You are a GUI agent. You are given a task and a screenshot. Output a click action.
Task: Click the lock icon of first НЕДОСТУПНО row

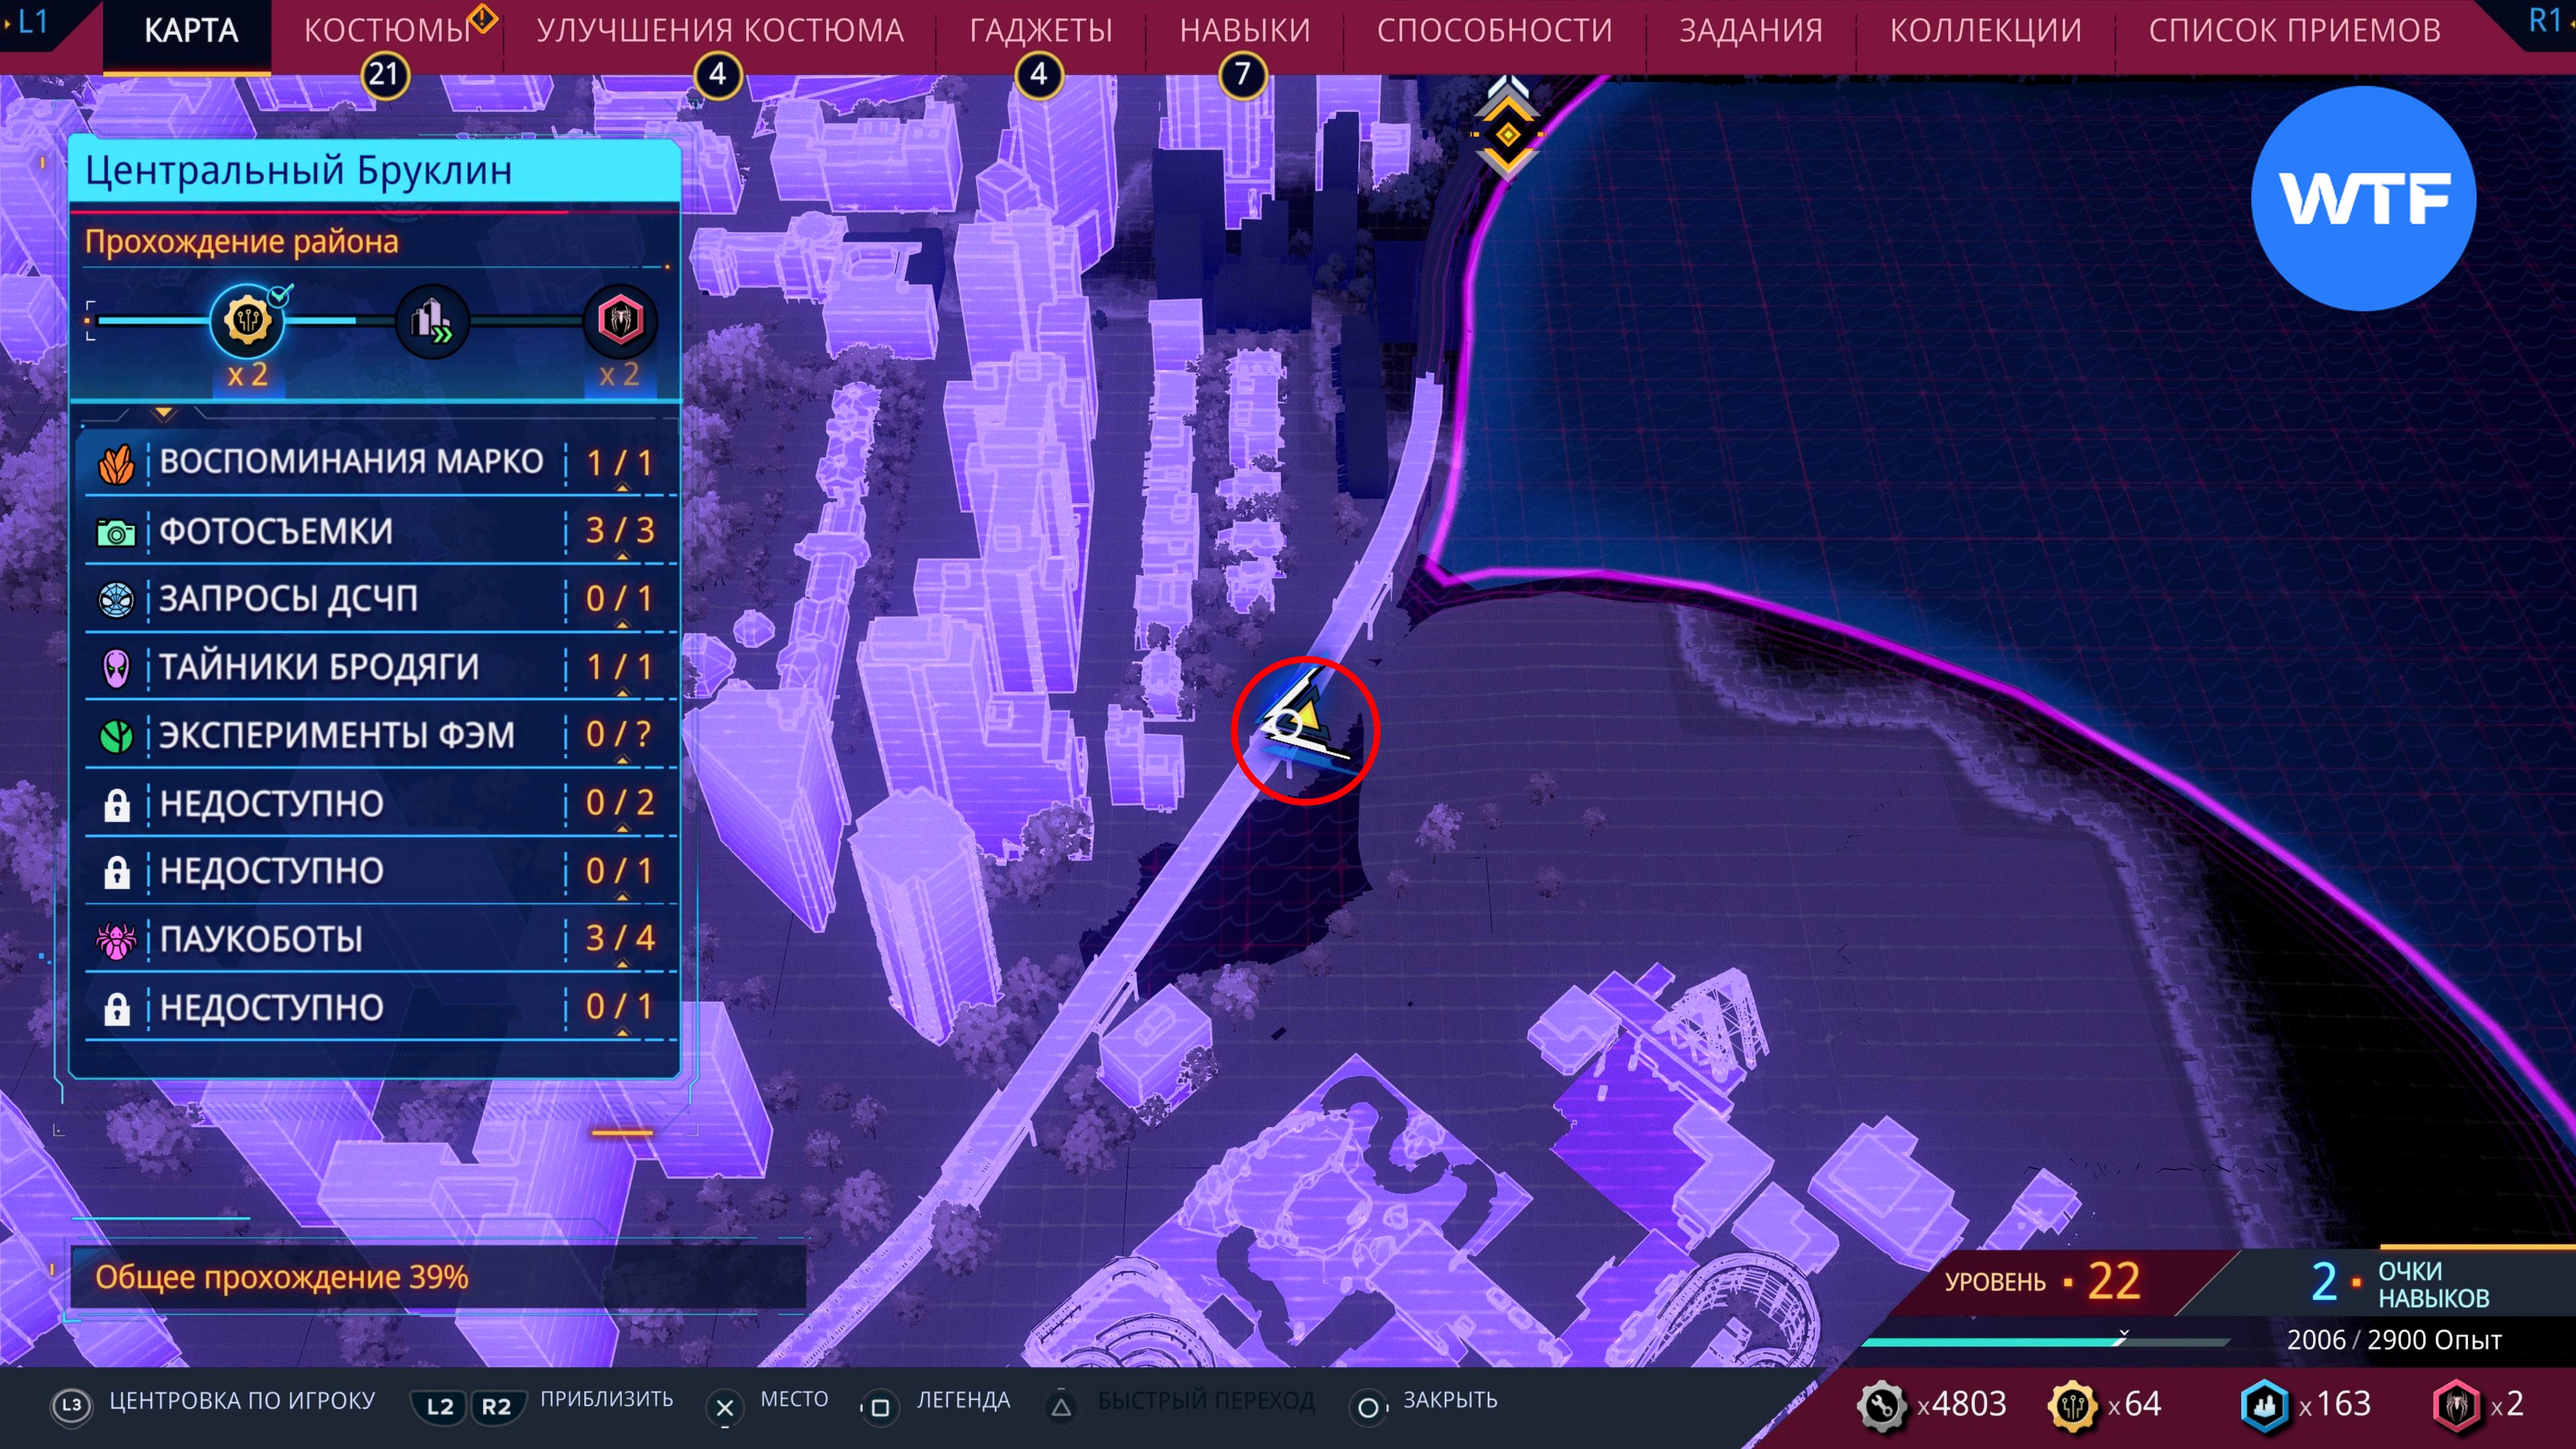pyautogui.click(x=116, y=804)
